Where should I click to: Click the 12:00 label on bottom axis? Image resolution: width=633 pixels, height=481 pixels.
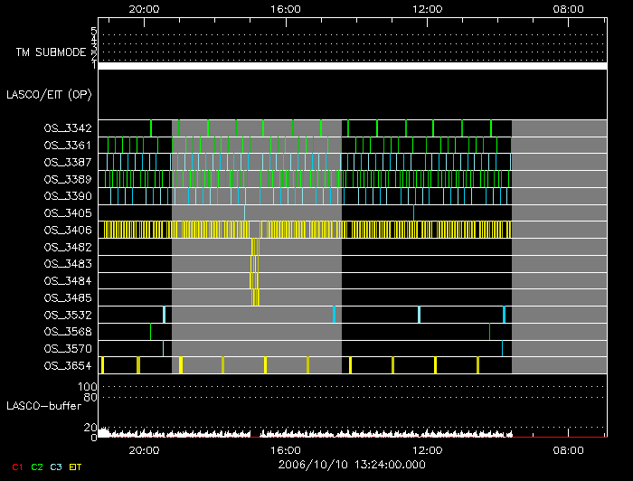[427, 448]
